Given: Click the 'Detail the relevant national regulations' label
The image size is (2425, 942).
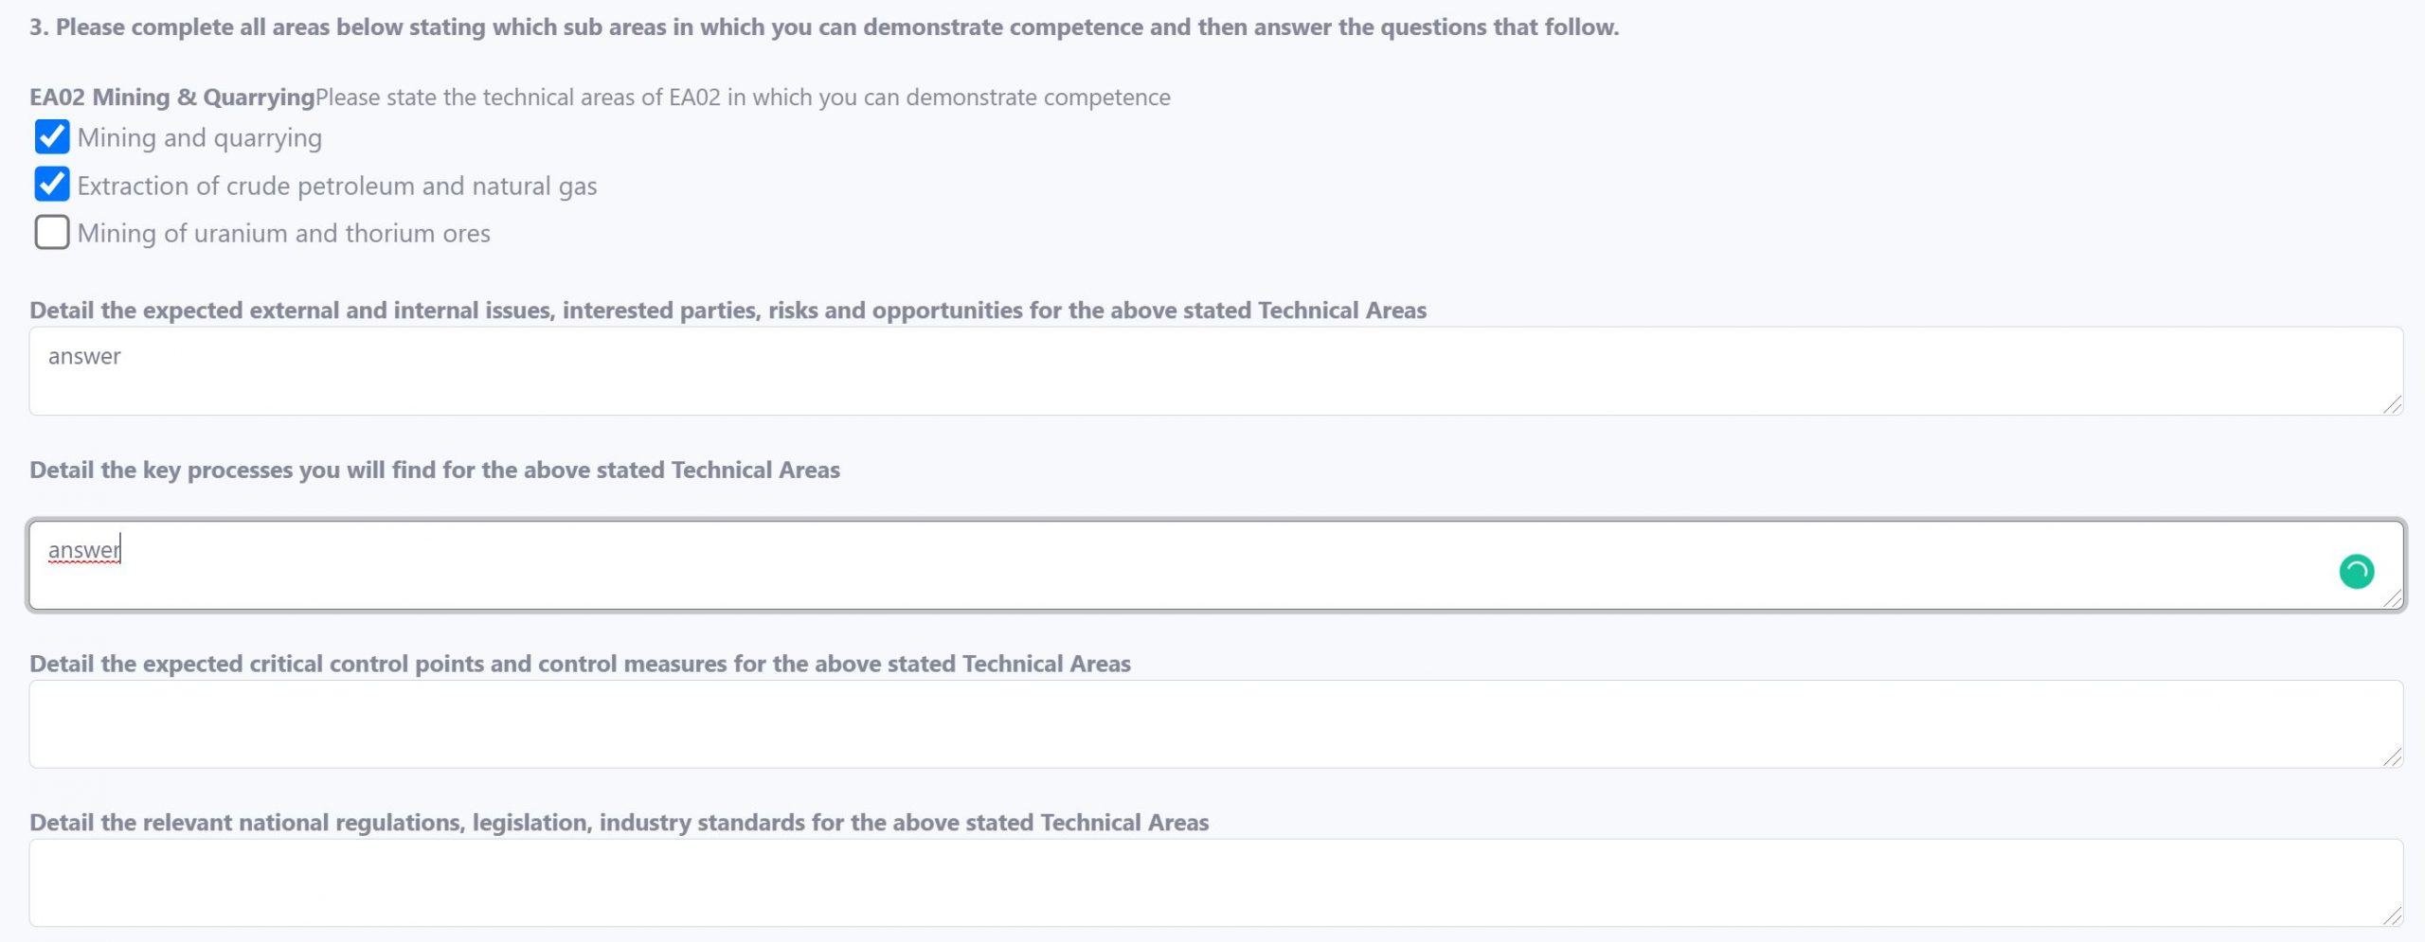Looking at the screenshot, I should point(619,823).
